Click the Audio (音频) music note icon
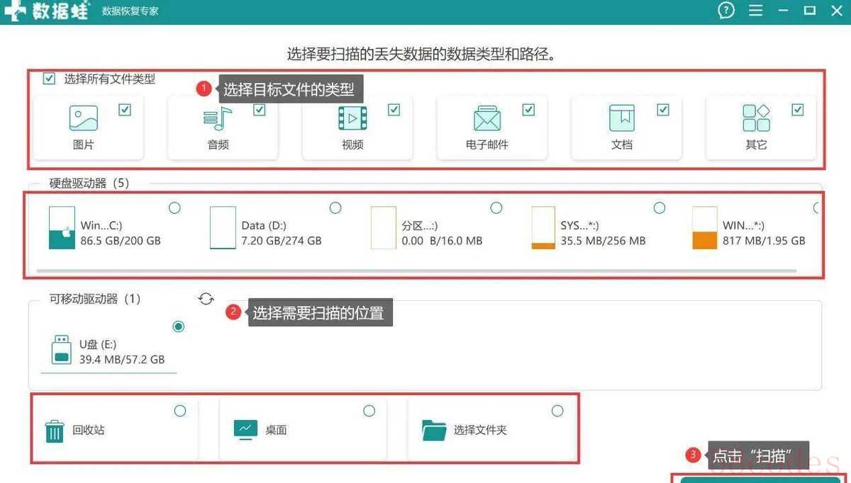The width and height of the screenshot is (851, 483). (218, 118)
